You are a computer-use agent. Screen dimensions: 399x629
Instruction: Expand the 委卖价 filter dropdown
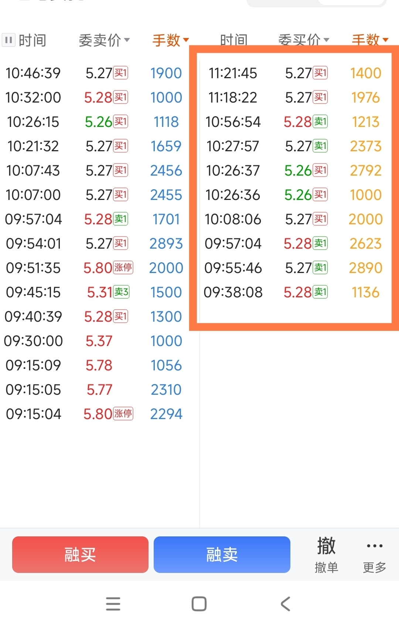104,40
